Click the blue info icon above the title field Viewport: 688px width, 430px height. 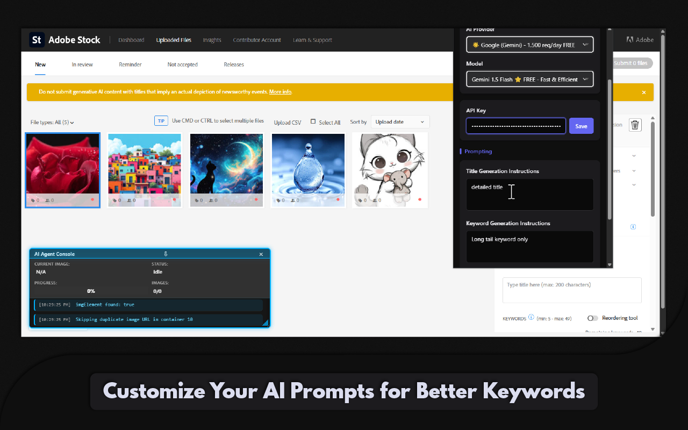pyautogui.click(x=633, y=227)
